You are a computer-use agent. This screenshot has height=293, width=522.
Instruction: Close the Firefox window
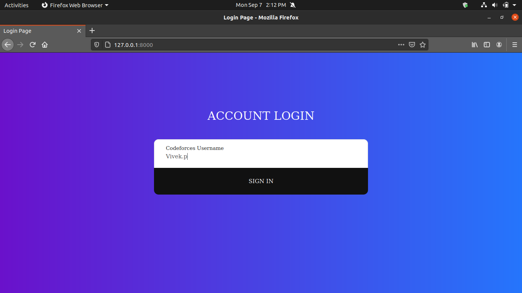(515, 17)
